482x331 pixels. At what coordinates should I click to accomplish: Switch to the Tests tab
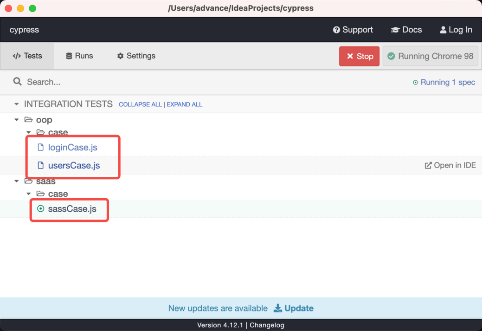(x=27, y=56)
